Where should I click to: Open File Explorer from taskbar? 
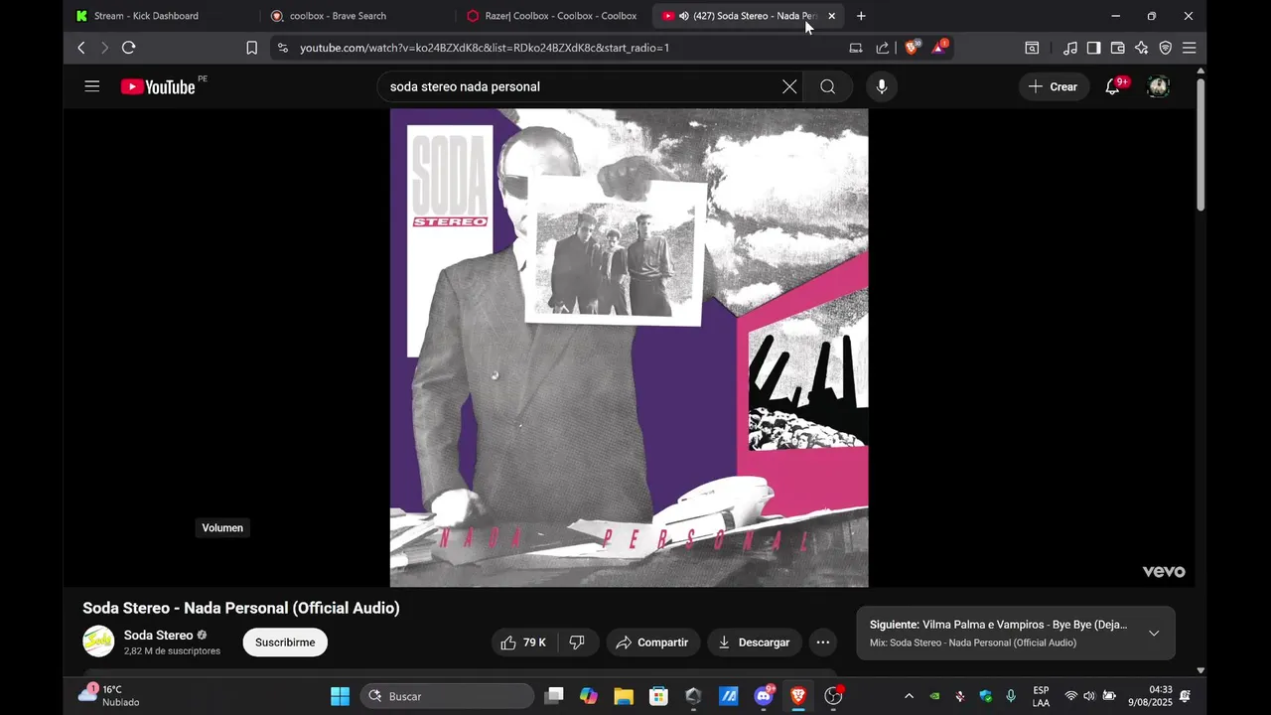click(x=624, y=696)
